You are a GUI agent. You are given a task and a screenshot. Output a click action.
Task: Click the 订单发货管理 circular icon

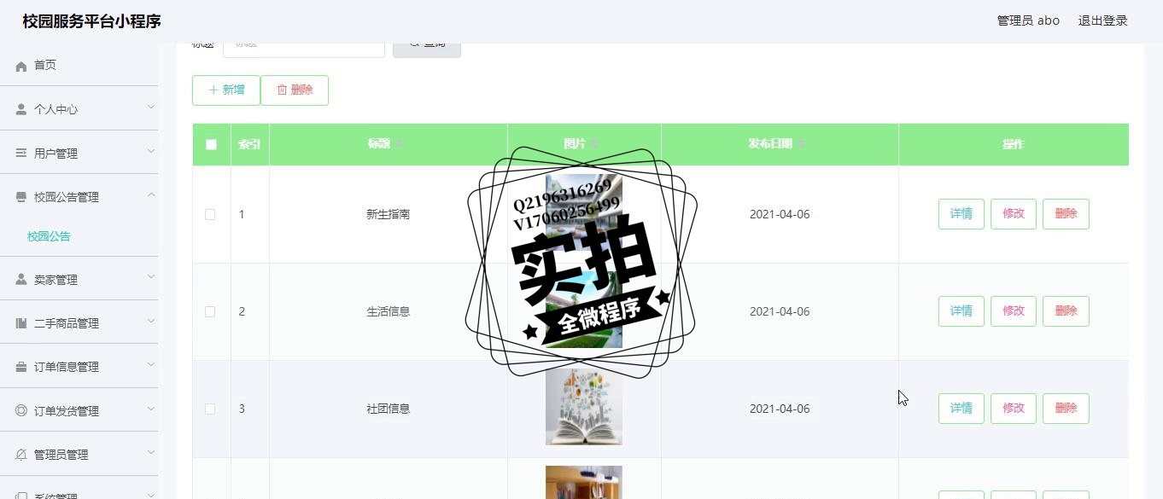(x=21, y=411)
